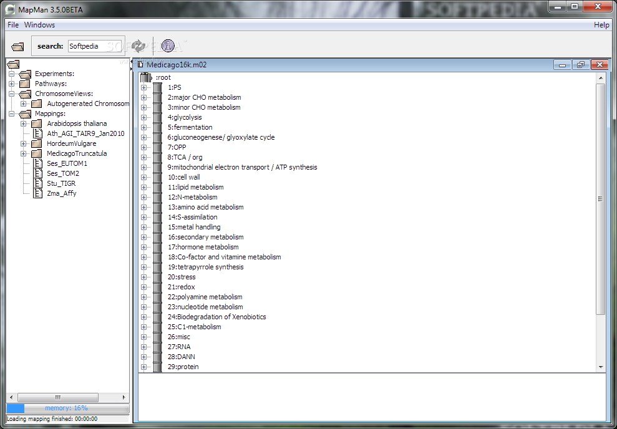
Task: Close the Medicago16k.m02 inner window
Action: click(x=600, y=65)
